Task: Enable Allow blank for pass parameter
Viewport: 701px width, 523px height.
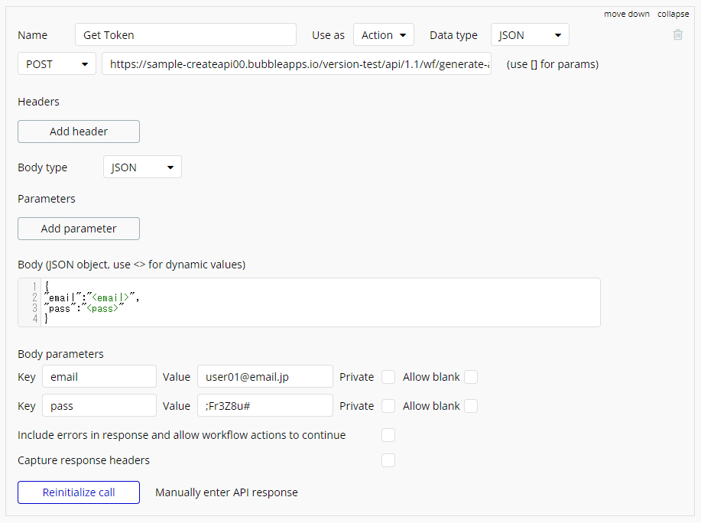Action: click(x=471, y=406)
